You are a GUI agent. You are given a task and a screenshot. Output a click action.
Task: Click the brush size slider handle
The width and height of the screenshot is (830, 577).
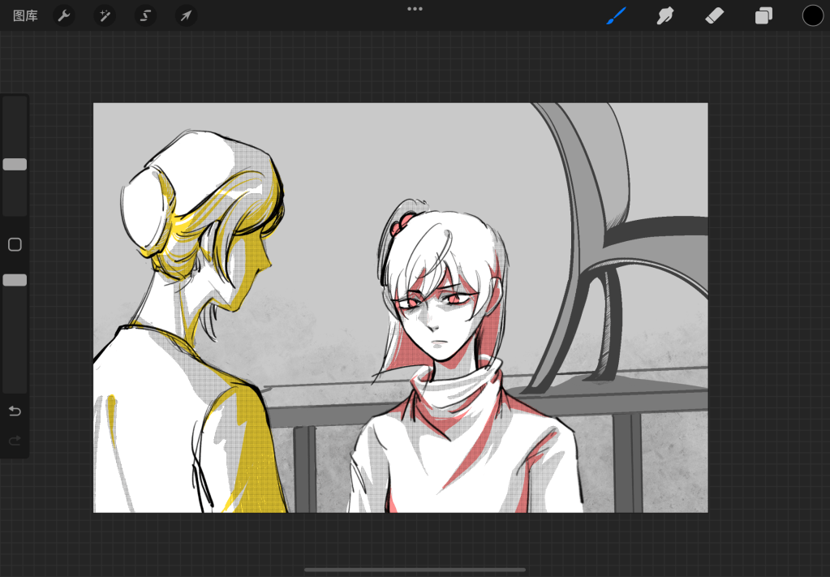pyautogui.click(x=15, y=164)
